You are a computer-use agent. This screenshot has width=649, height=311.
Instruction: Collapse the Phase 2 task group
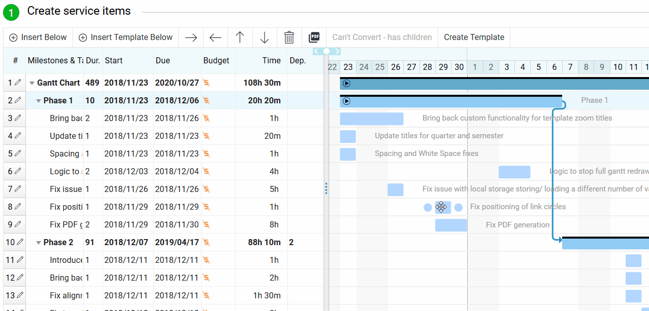click(x=39, y=242)
